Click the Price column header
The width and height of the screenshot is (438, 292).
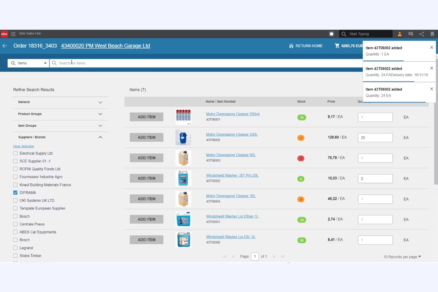click(331, 101)
